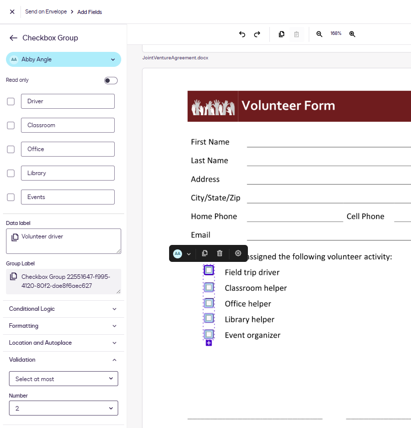
Task: Click the Data label text field
Action: pyautogui.click(x=67, y=241)
